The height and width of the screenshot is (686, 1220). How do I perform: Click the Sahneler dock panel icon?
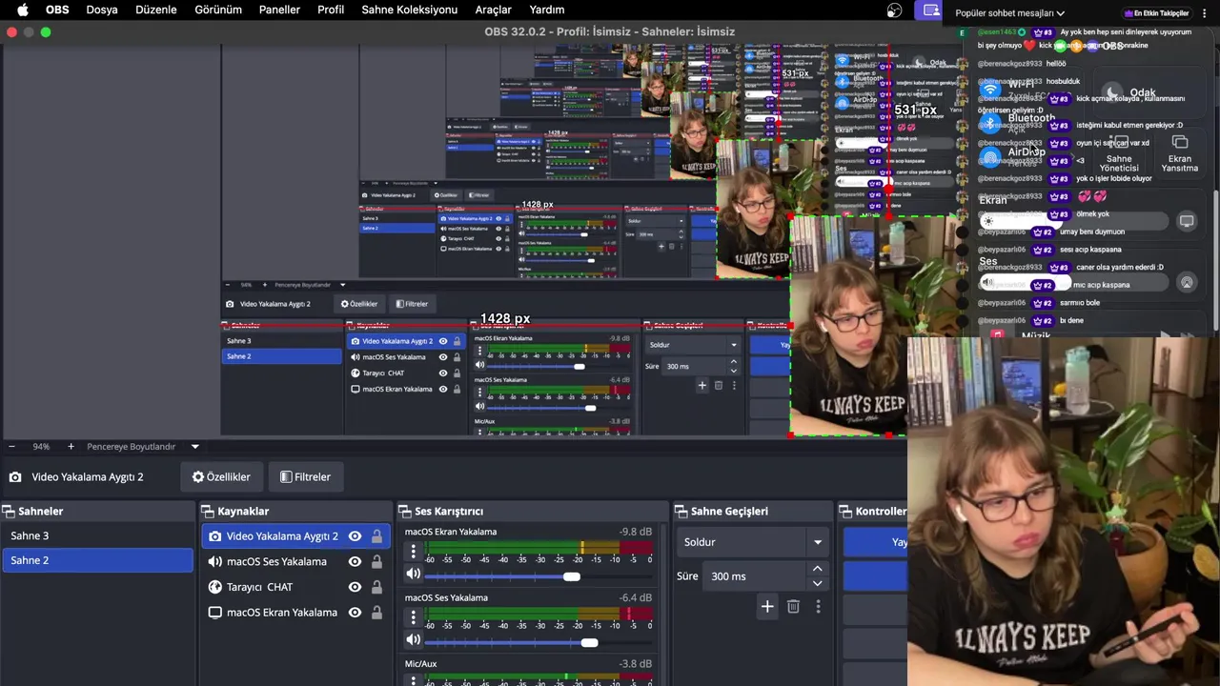coord(9,512)
